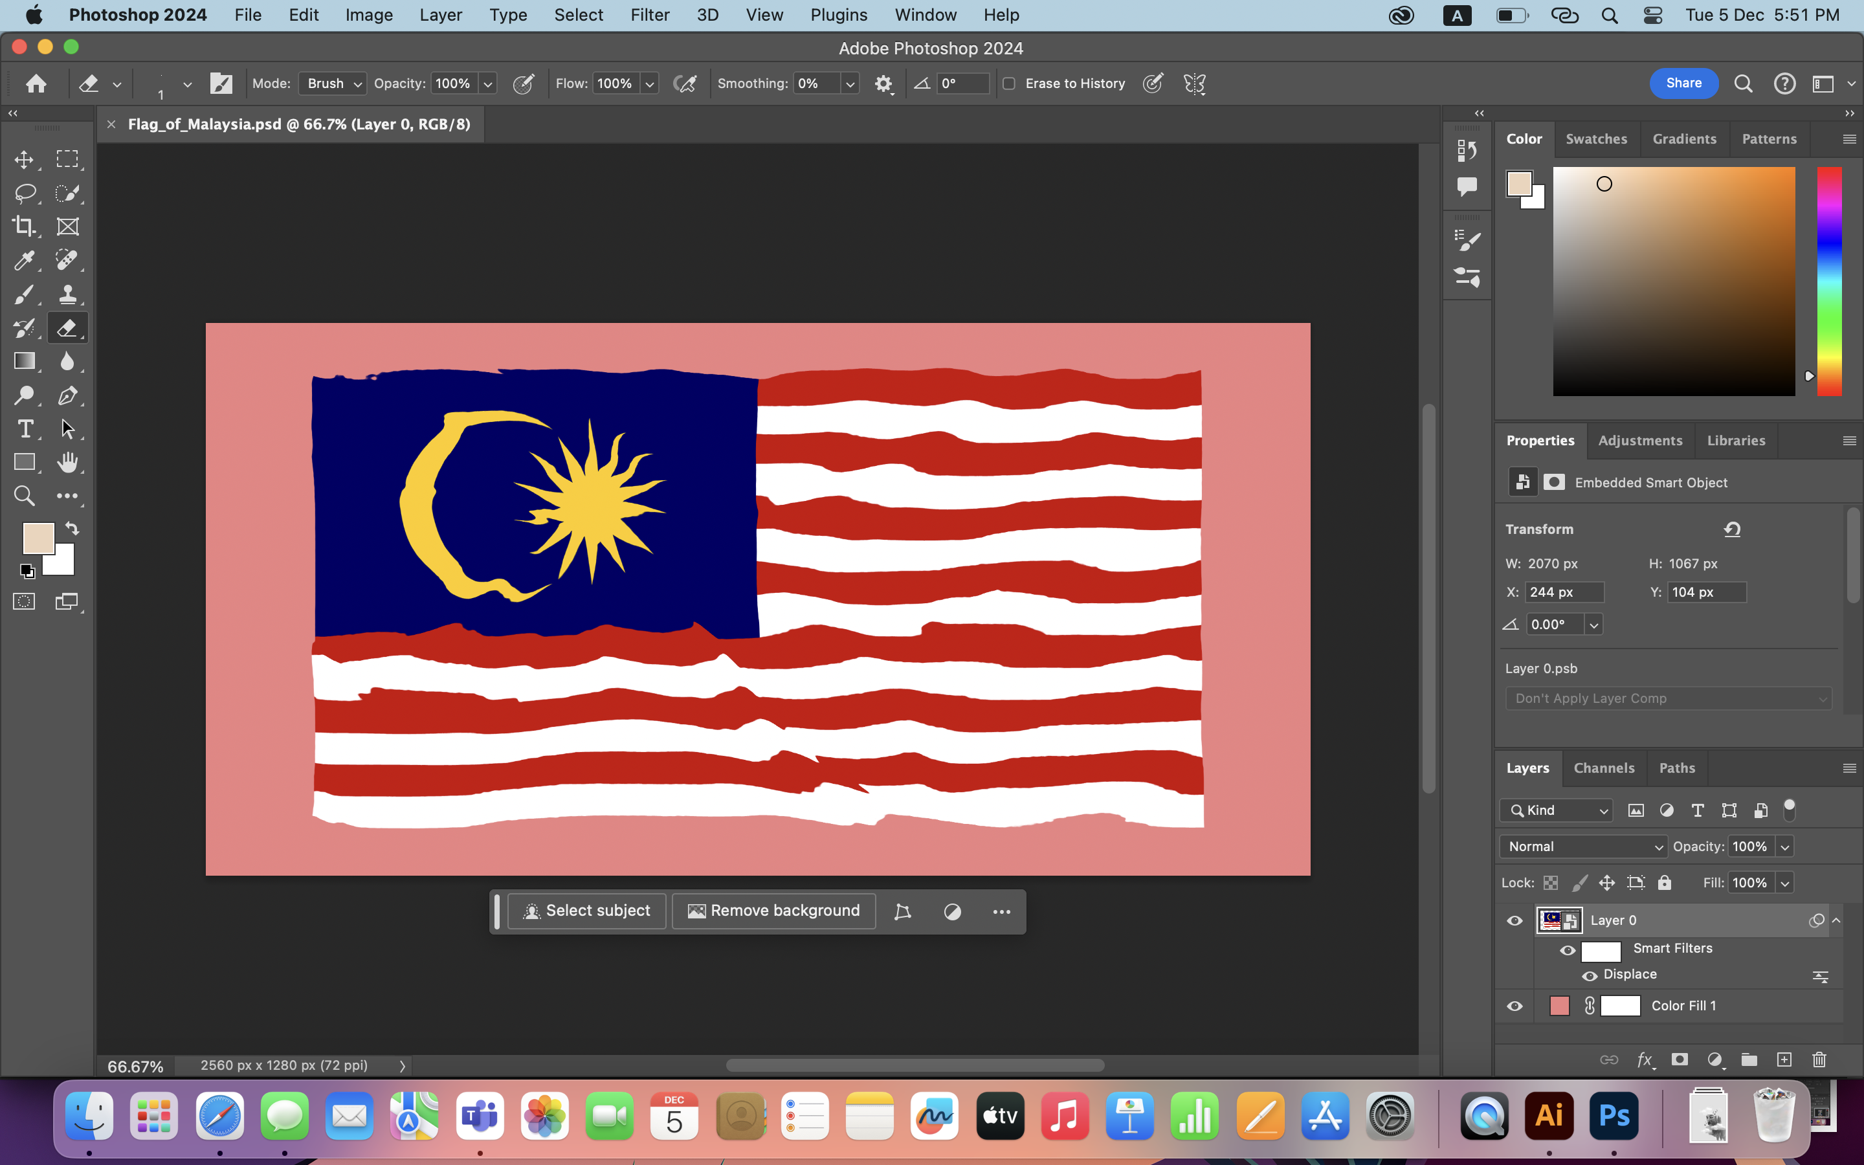Select the Crop tool
The height and width of the screenshot is (1165, 1864).
24,227
